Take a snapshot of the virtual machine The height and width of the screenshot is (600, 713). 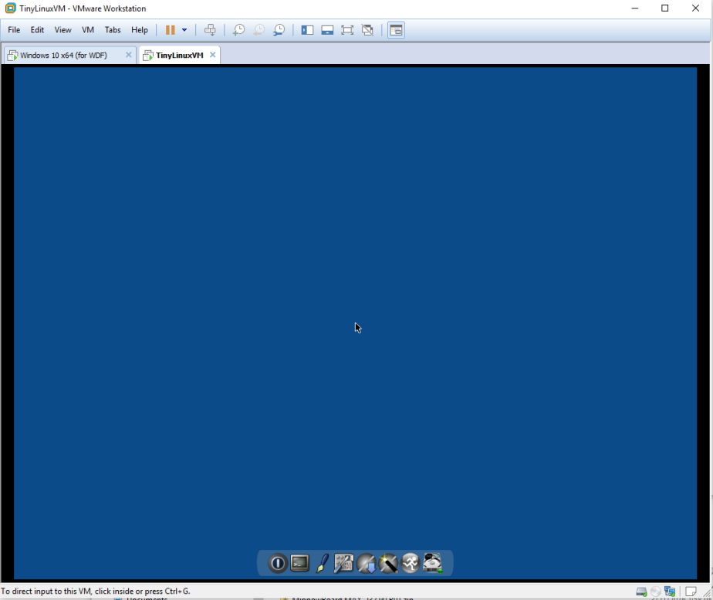[239, 30]
